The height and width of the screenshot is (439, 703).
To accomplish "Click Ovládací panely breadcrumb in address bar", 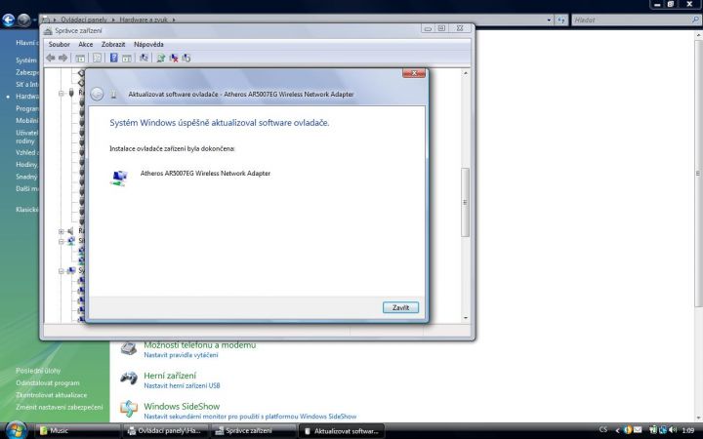I will (84, 20).
